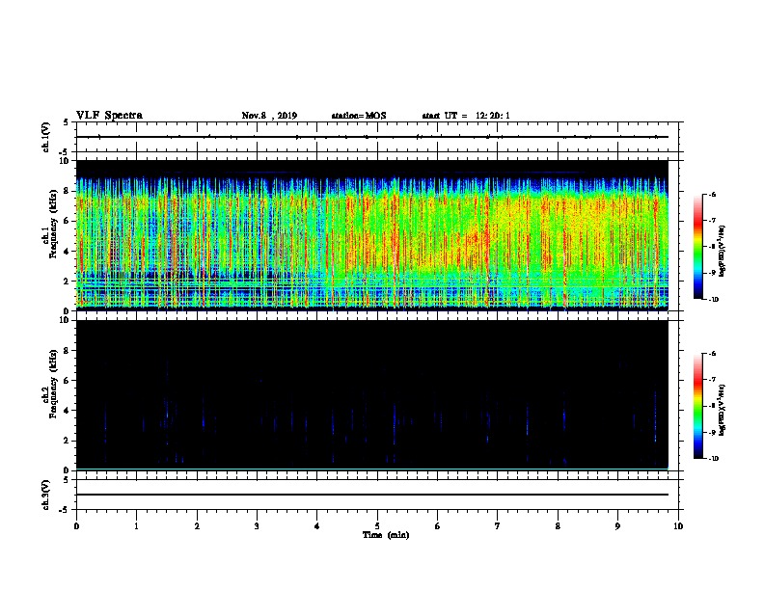Click the "-6" label on ch.1 color bar

pos(712,194)
